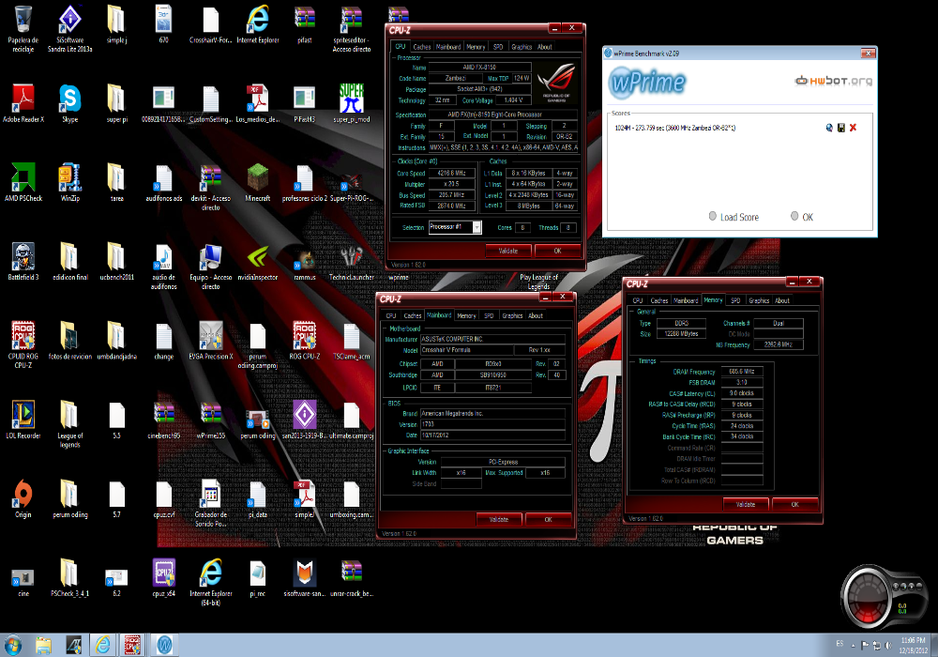Open About tab in top CPU-Z window
The image size is (938, 657).
pos(544,47)
